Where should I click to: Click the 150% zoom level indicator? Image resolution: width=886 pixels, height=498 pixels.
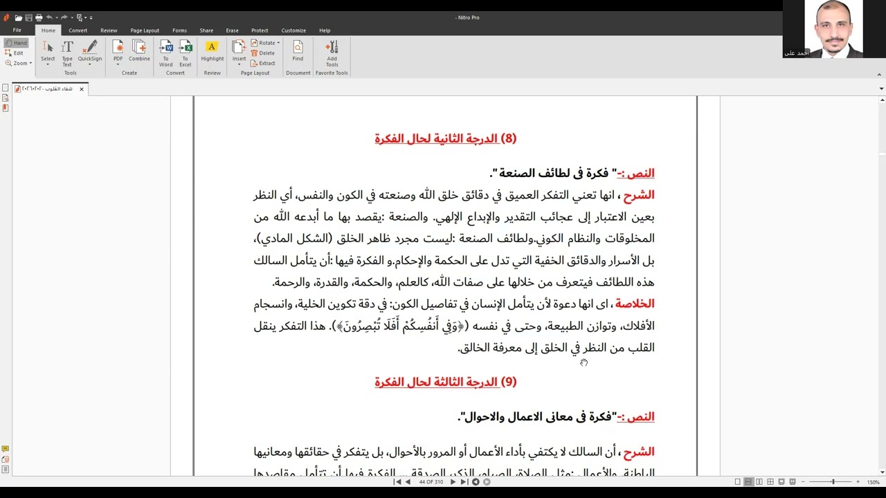coord(874,482)
